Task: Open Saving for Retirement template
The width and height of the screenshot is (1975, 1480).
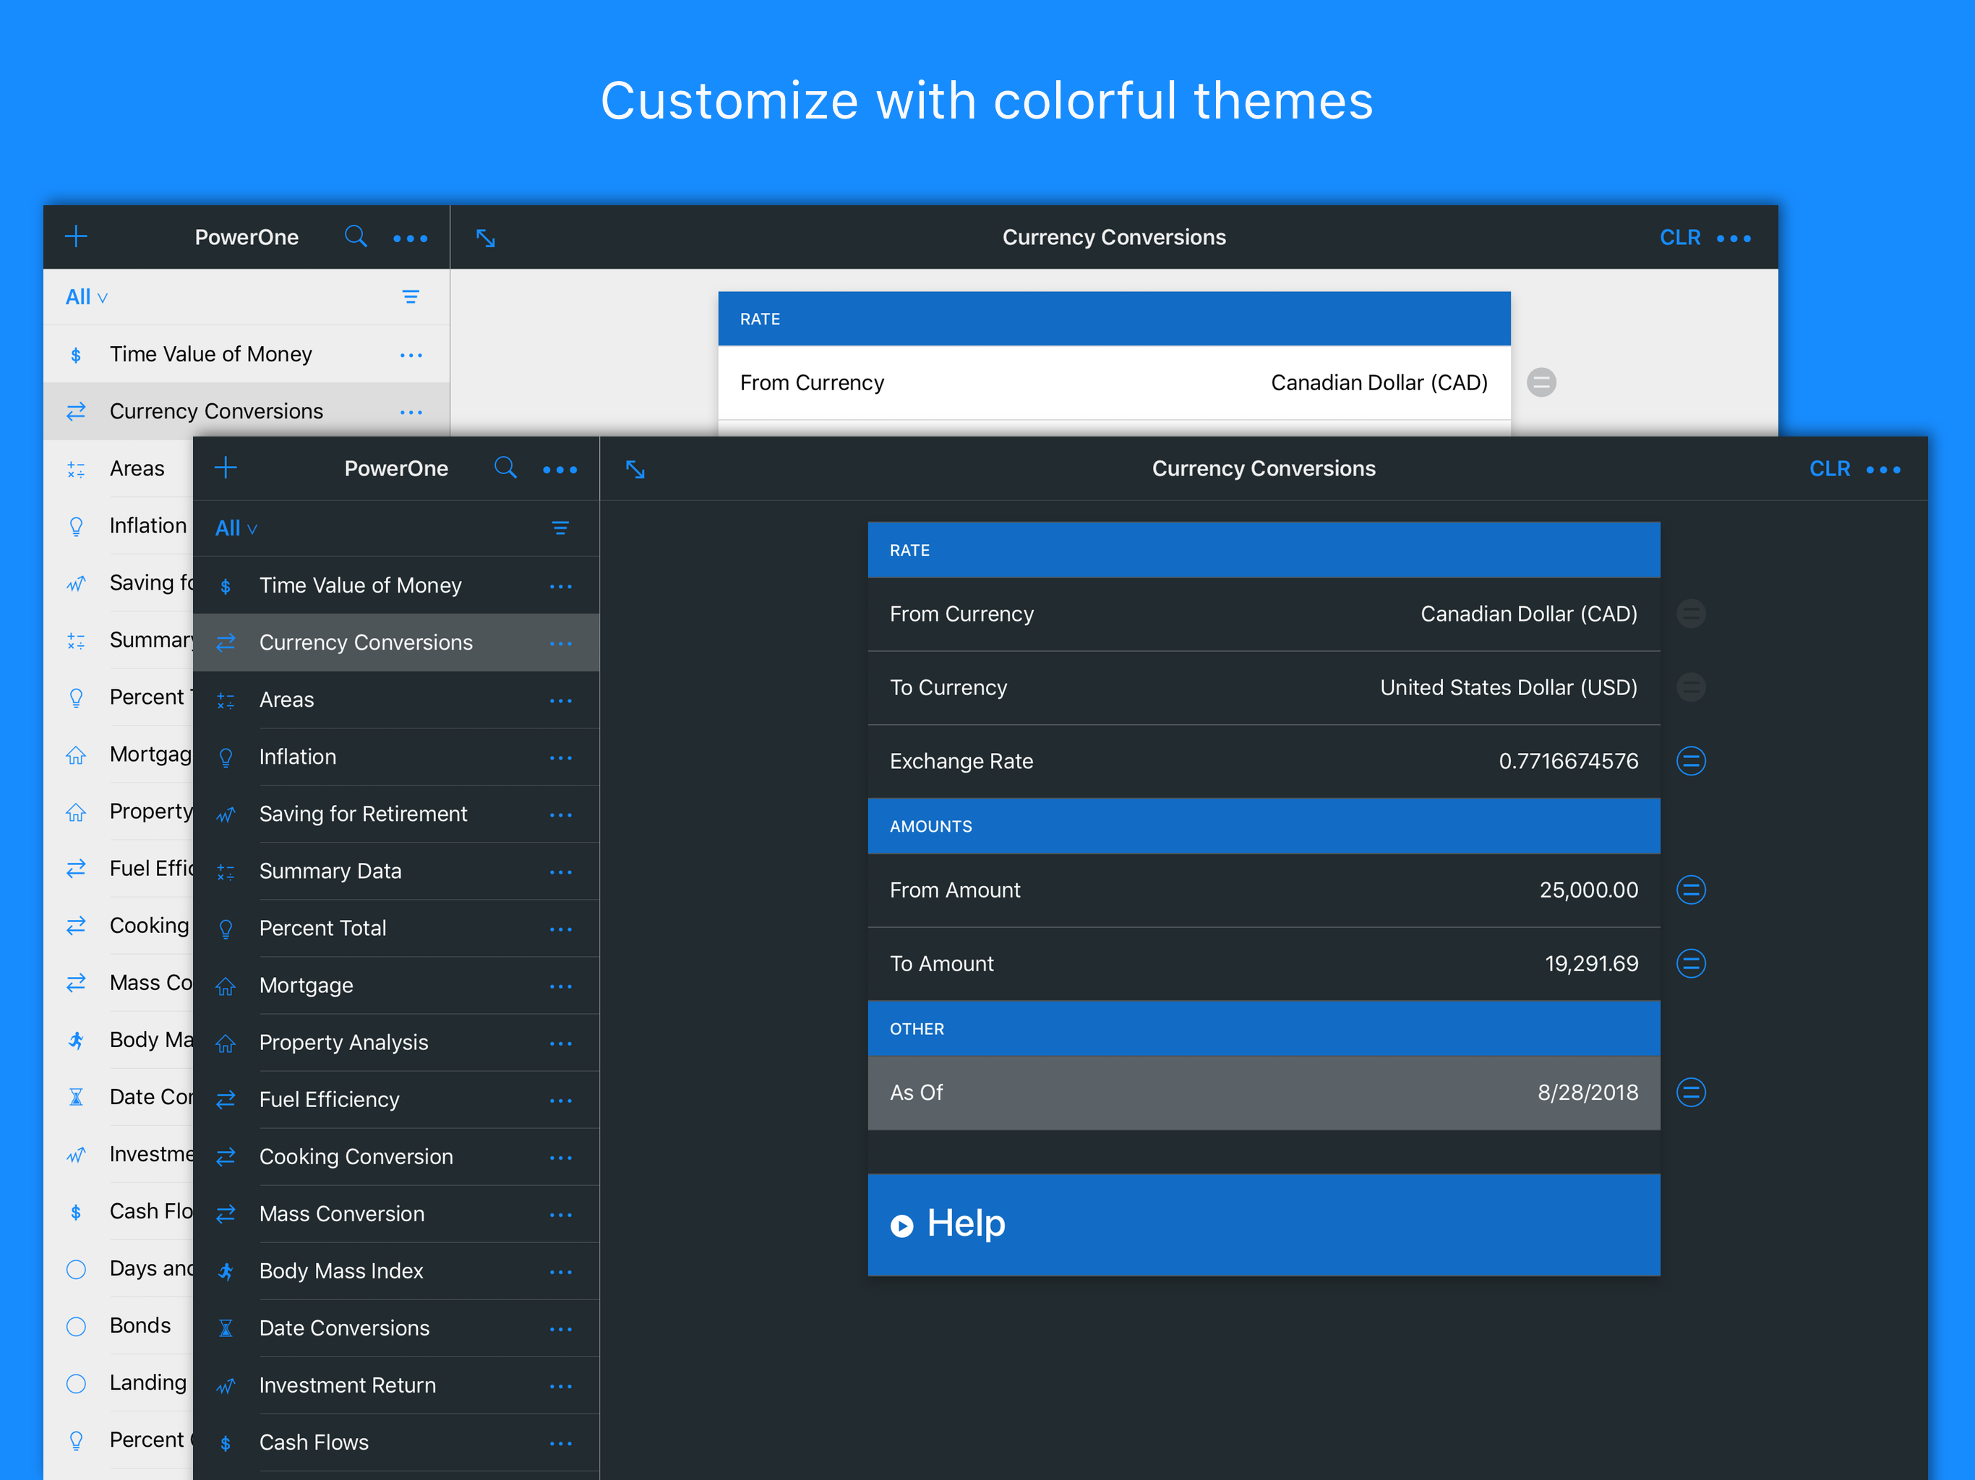Action: pos(395,814)
